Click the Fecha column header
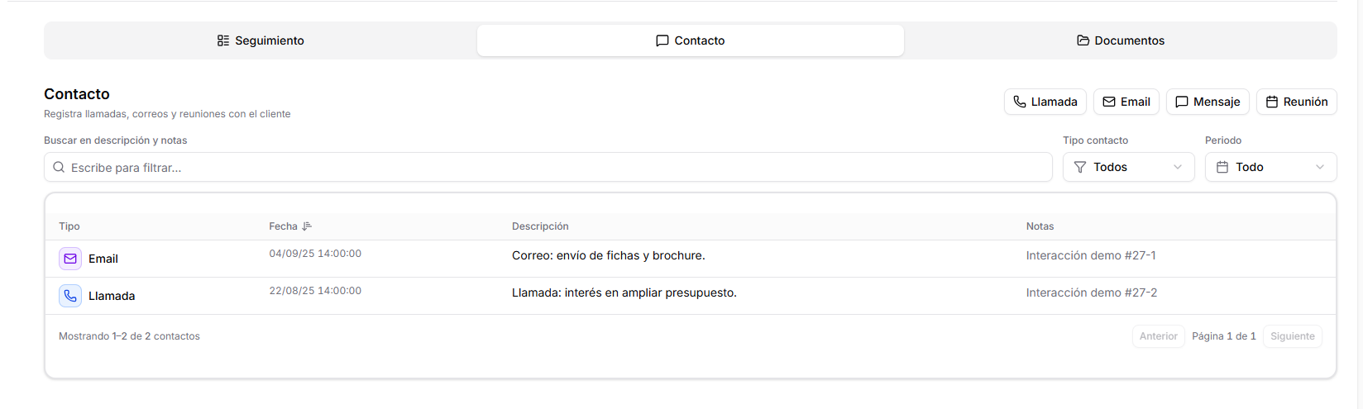Viewport: 1363px width, 409px height. [283, 226]
